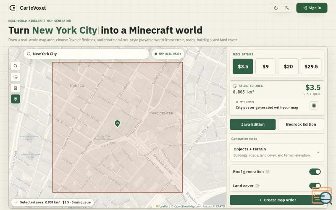Viewport: 336px width, 210px height.
Task: Switch to Java Edition tab
Action: click(253, 124)
